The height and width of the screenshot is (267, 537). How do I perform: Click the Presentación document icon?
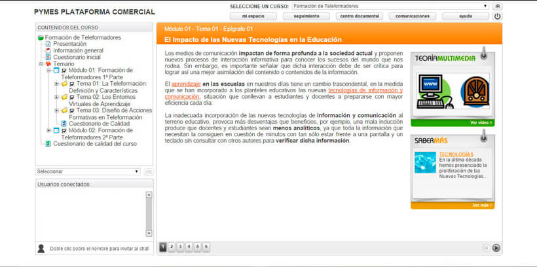click(x=48, y=44)
